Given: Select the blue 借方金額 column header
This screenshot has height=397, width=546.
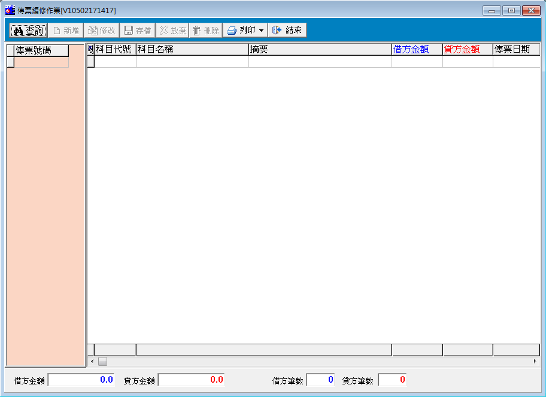Looking at the screenshot, I should click(x=417, y=49).
